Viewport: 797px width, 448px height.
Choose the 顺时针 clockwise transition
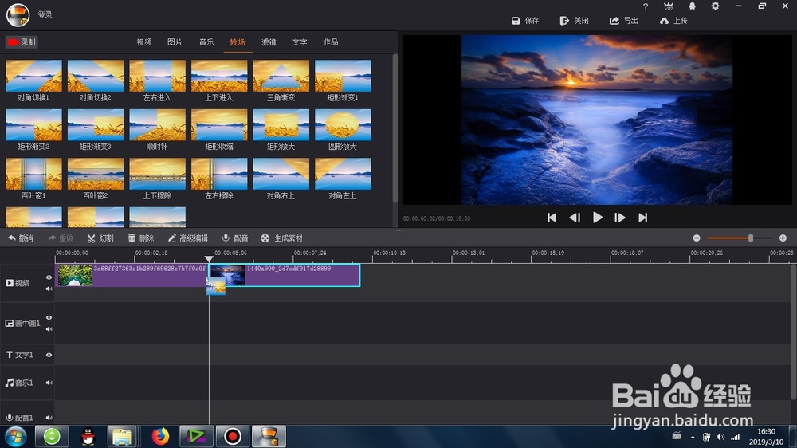(158, 125)
